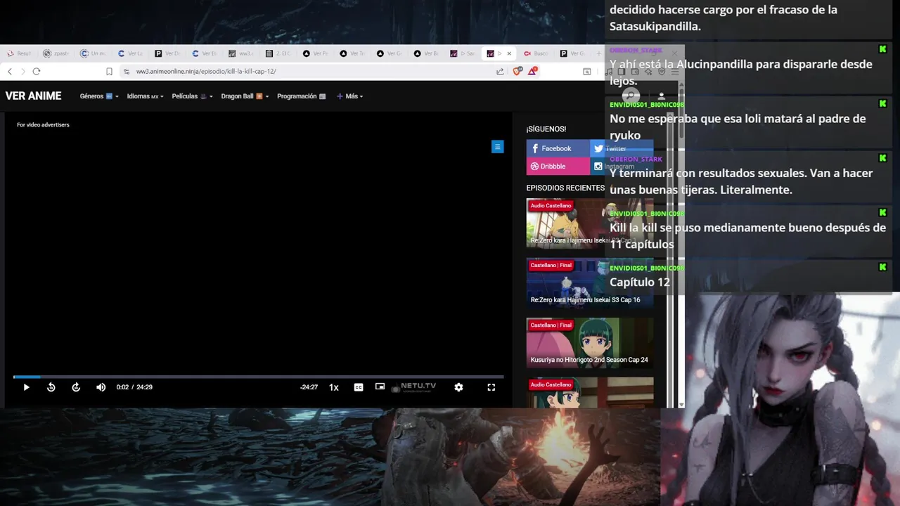Go forward in browser history

tap(22, 71)
